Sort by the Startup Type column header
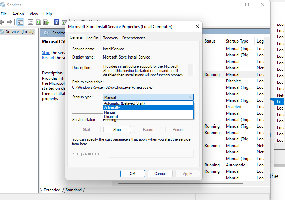The width and height of the screenshot is (285, 200). pyautogui.click(x=237, y=41)
